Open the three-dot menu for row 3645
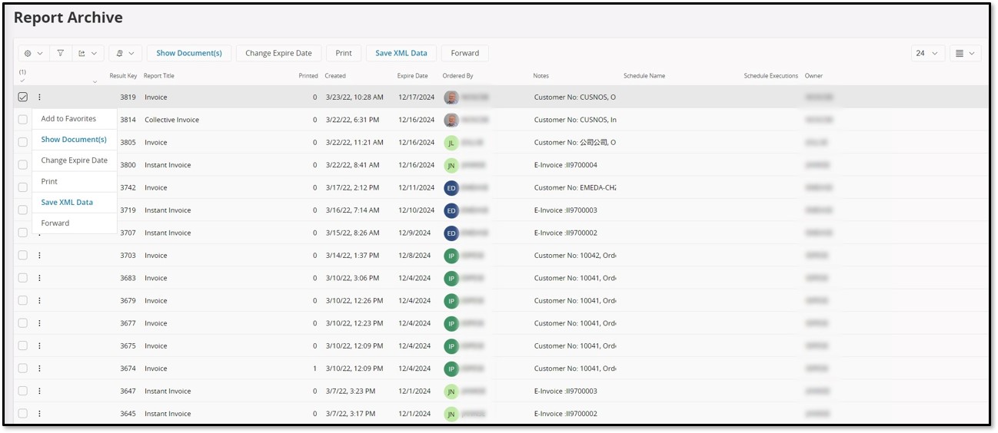This screenshot has width=998, height=433. pyautogui.click(x=39, y=414)
